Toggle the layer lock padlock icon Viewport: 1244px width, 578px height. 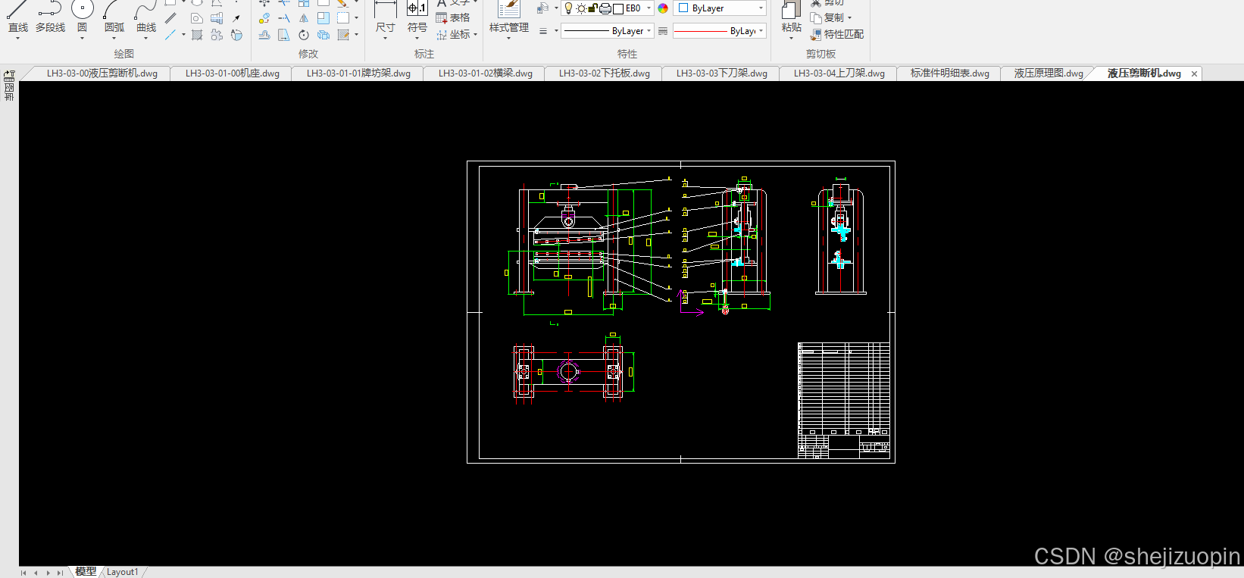tap(592, 8)
